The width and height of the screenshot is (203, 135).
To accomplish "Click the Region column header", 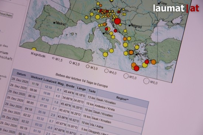I will pos(122,98).
